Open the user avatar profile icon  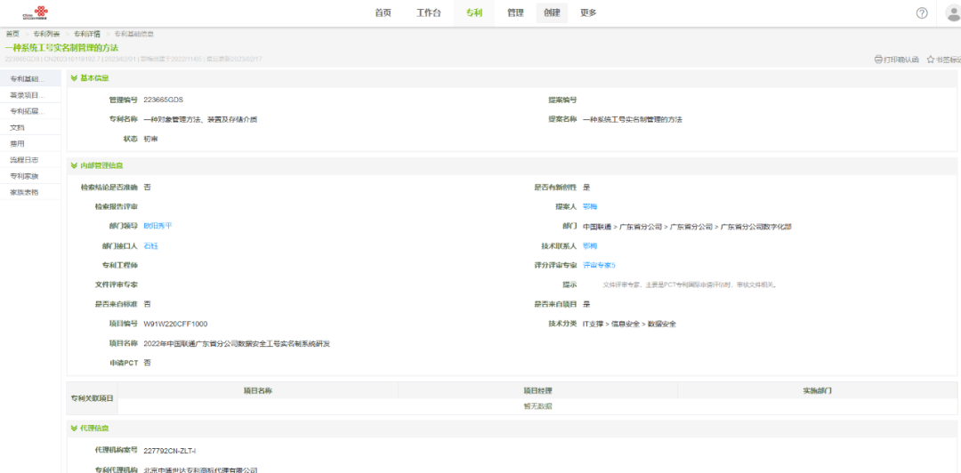pyautogui.click(x=954, y=12)
